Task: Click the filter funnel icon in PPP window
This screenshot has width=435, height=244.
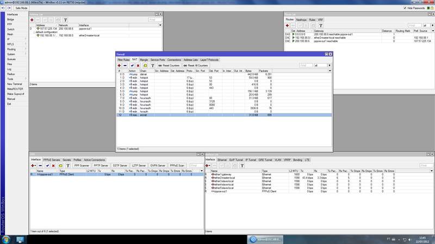Action: 68,165
